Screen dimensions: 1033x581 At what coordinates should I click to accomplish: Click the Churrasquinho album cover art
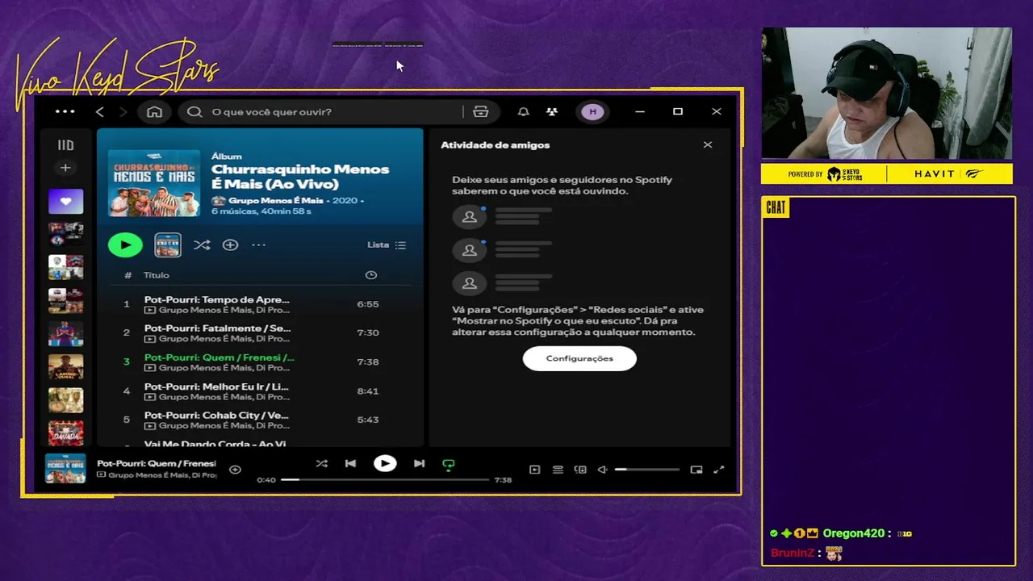[x=154, y=182]
